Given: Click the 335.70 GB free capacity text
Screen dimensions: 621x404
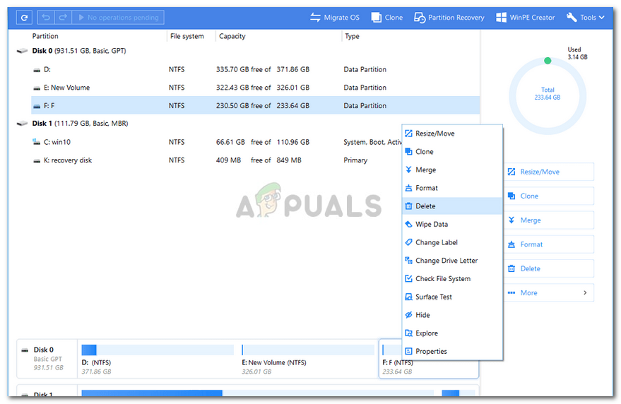Looking at the screenshot, I should click(x=243, y=69).
